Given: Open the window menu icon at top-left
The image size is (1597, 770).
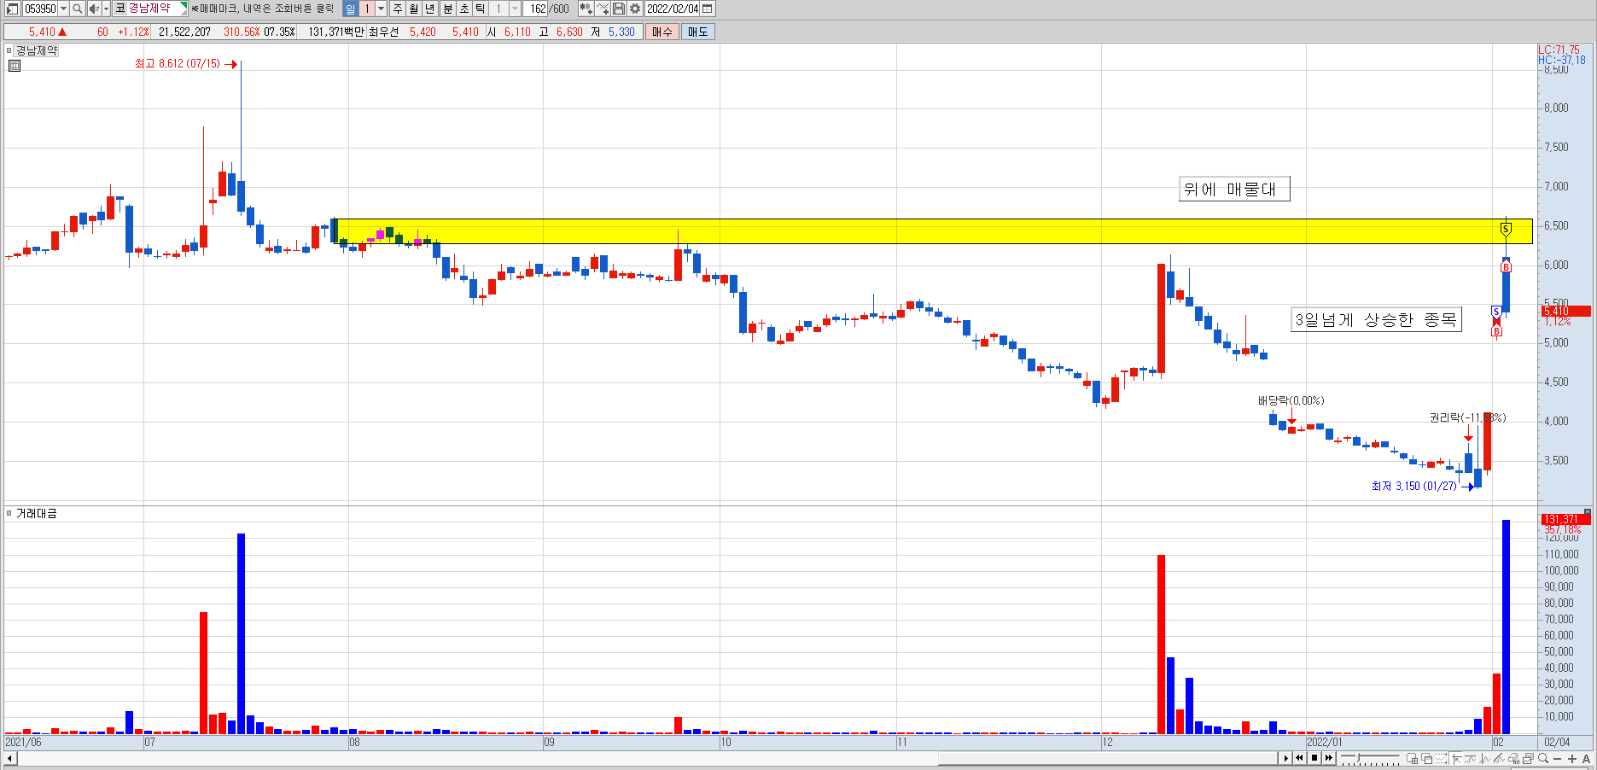Looking at the screenshot, I should [12, 9].
